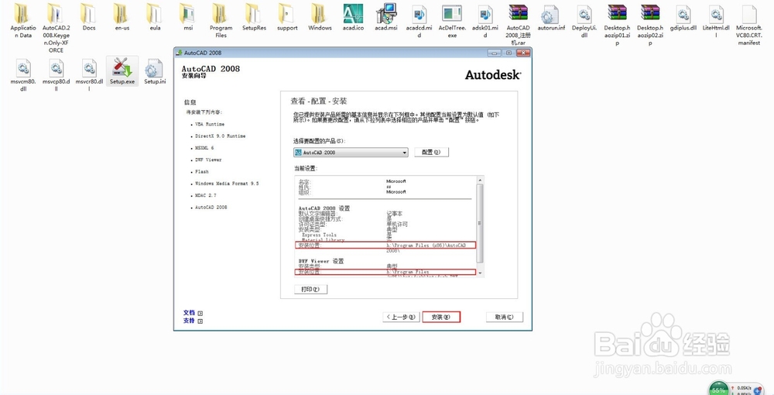The image size is (774, 395).
Task: Select the Microsoft.VC80.CRT.manifest file
Action: (748, 24)
